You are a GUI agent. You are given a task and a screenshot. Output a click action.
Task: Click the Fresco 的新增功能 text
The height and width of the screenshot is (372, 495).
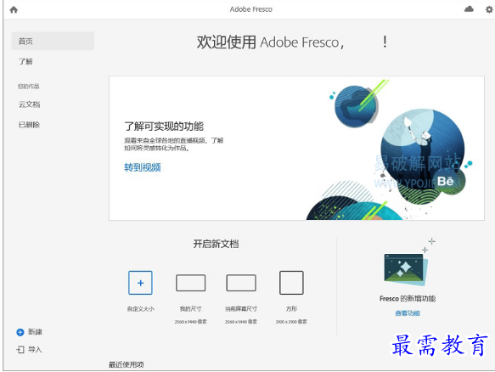pos(408,298)
